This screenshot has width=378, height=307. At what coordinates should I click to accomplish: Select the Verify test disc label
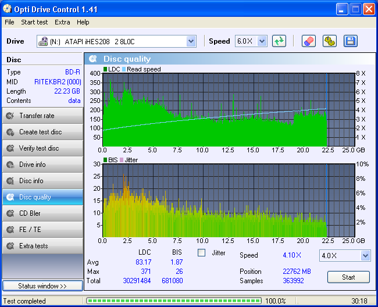pyautogui.click(x=39, y=148)
